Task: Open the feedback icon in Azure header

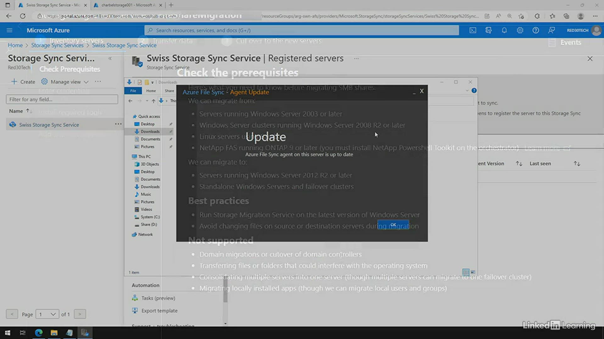Action: [551, 30]
